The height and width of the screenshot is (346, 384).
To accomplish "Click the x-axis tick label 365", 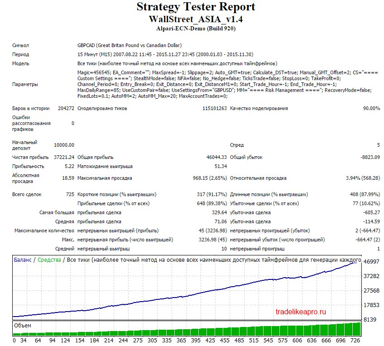I will 181,341.
